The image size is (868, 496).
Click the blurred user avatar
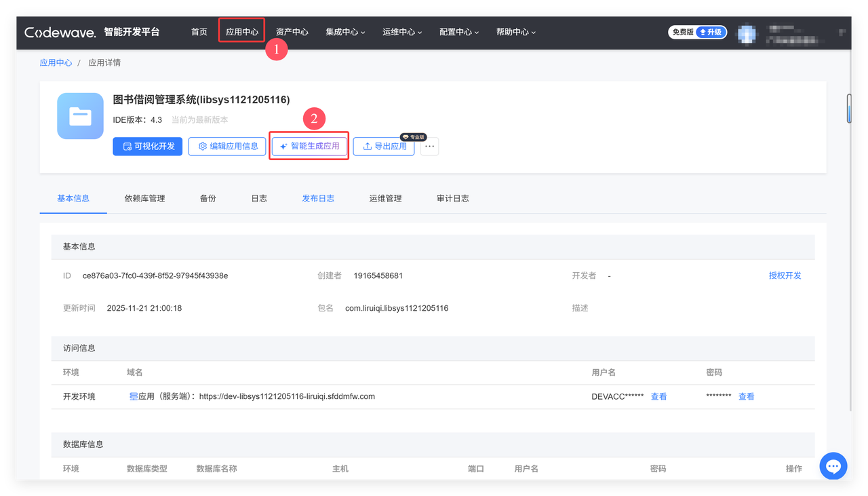tap(747, 33)
